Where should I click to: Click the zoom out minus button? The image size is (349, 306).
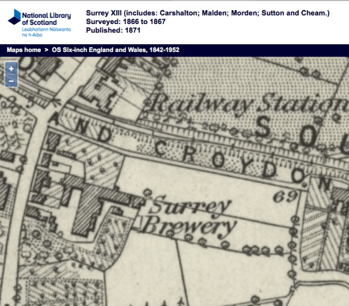click(x=12, y=81)
